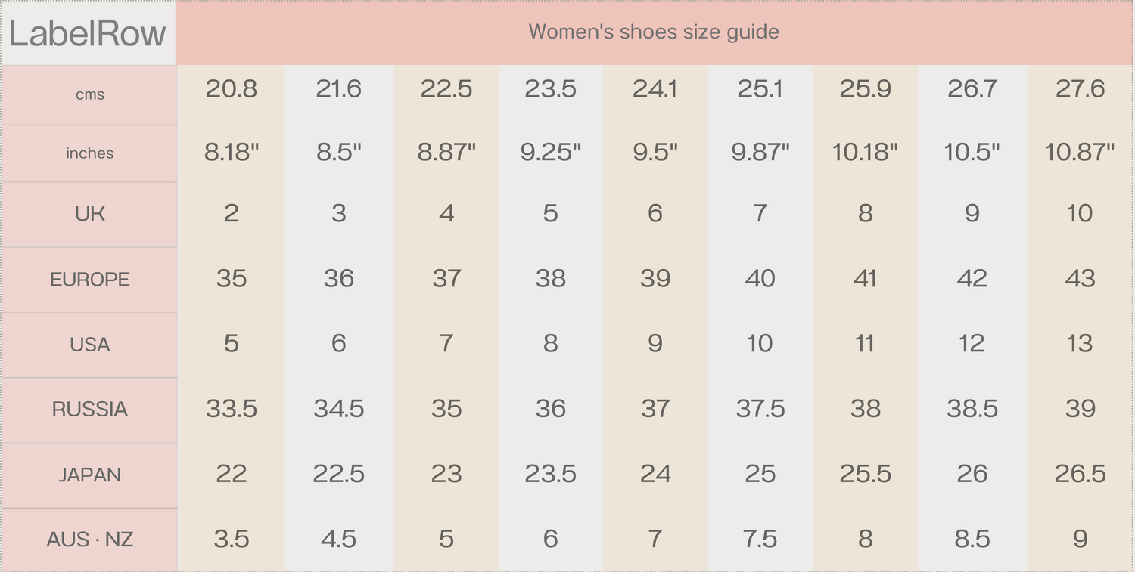Click the AUS · NZ 4.5 cell
Image resolution: width=1135 pixels, height=572 pixels.
(339, 539)
